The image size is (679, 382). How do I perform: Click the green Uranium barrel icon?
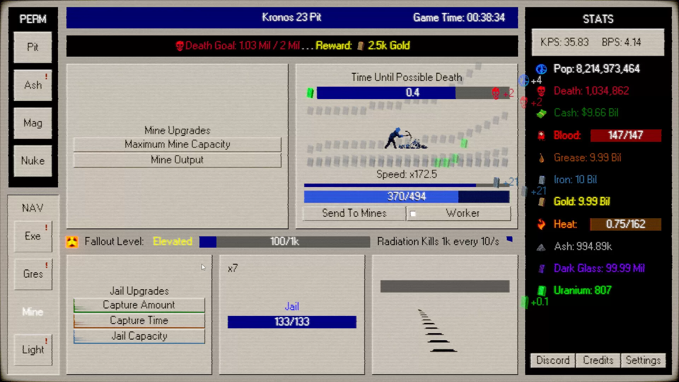pos(541,291)
